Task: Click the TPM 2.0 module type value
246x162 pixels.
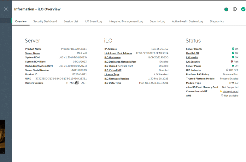Action: (233, 83)
